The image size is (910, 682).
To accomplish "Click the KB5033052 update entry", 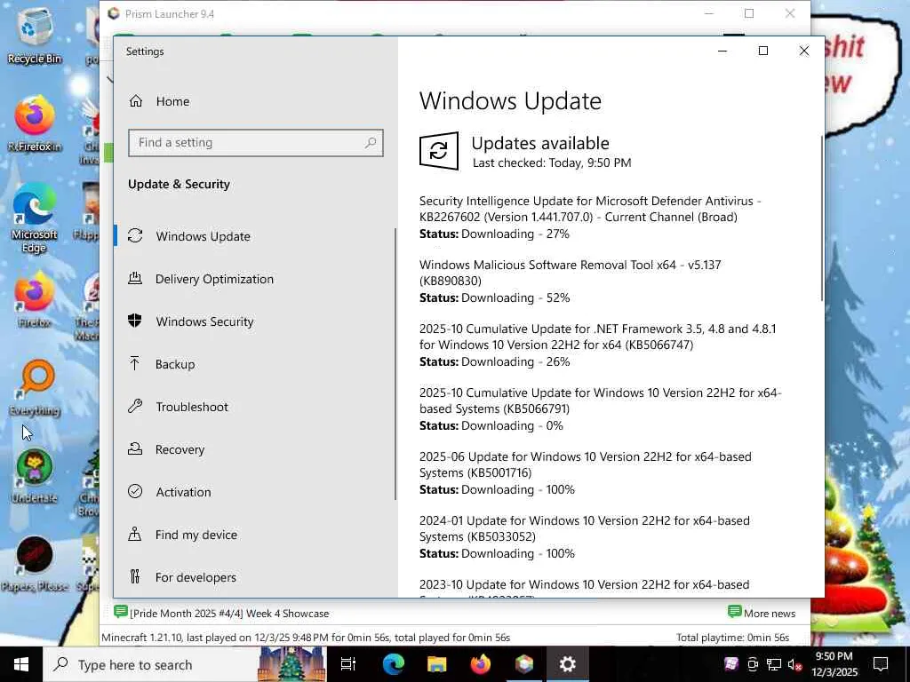I will pyautogui.click(x=585, y=537).
